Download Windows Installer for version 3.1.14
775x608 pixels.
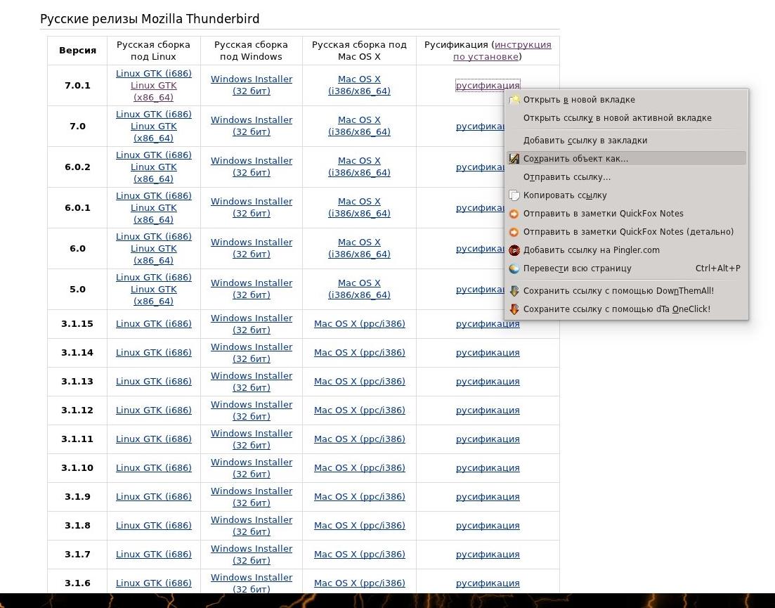point(251,353)
